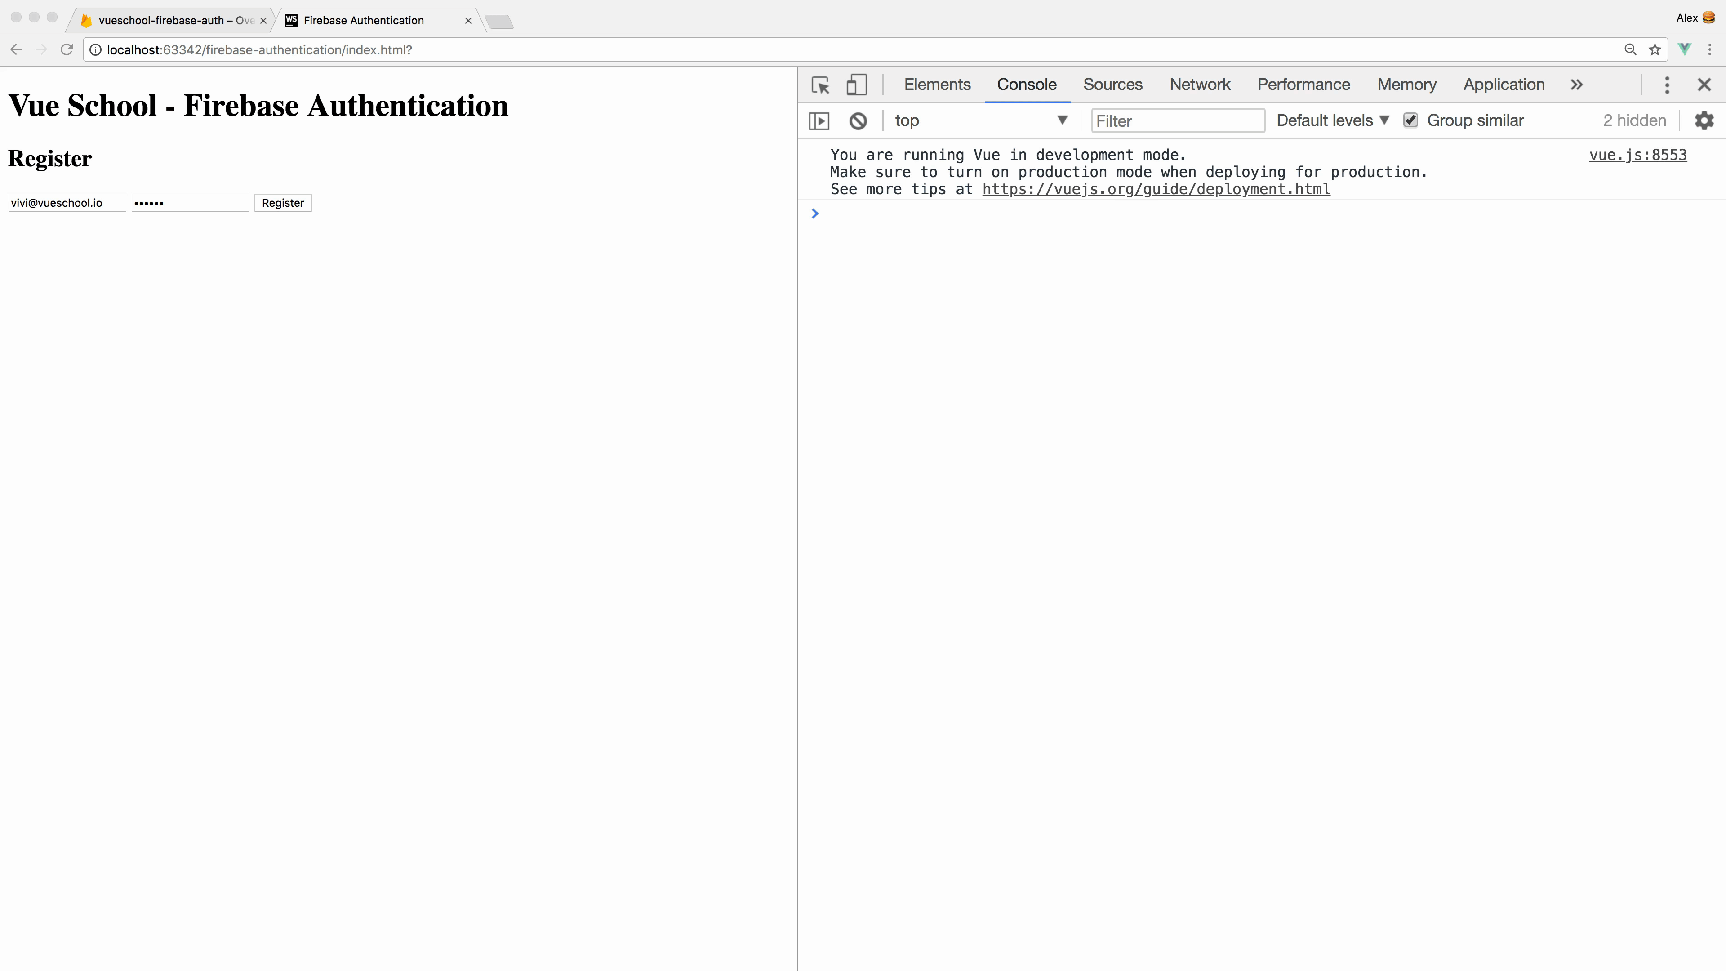1726x971 pixels.
Task: Open the vue.js:8553 source link
Action: click(1637, 155)
